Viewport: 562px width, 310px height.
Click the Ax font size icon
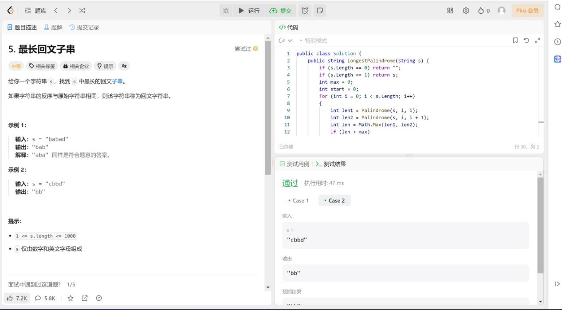click(124, 66)
